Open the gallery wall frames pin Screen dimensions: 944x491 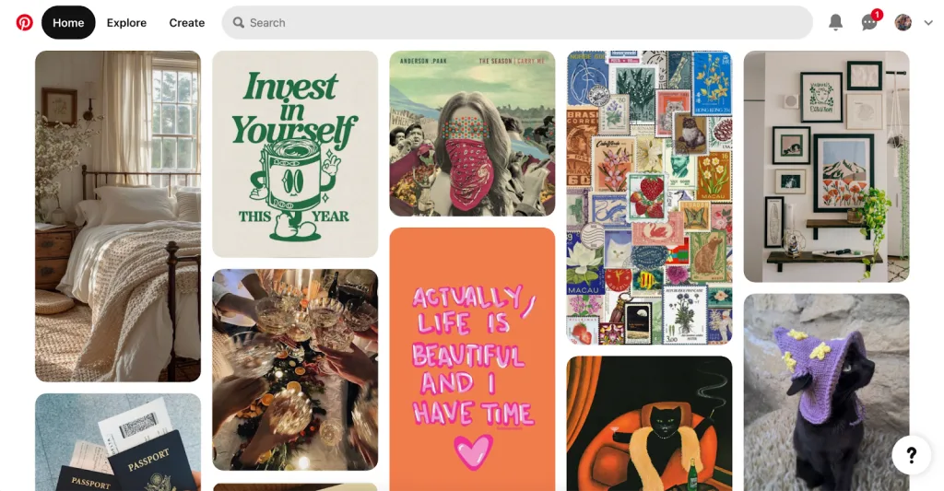point(826,166)
